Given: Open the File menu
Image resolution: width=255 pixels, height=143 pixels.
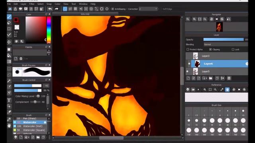Looking at the screenshot, I should pyautogui.click(x=9, y=4).
